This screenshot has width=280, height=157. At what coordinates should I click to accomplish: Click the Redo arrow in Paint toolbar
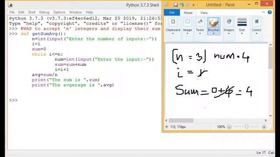pos(188,5)
